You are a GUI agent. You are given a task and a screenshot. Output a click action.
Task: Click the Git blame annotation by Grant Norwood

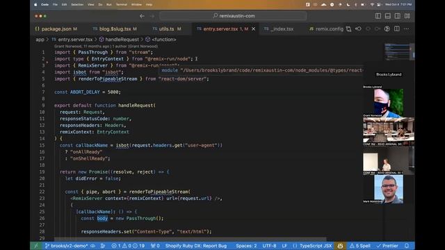click(x=106, y=47)
